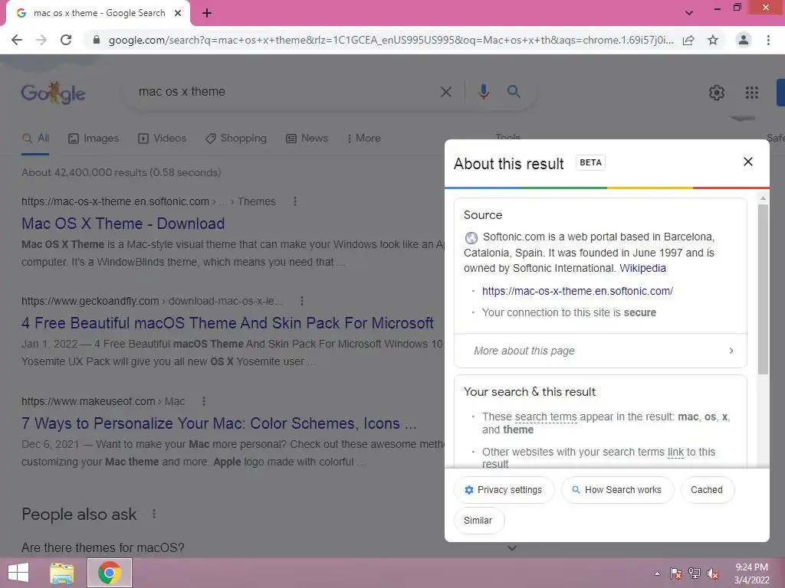Click the How Search works button
Image resolution: width=785 pixels, height=588 pixels.
click(617, 490)
